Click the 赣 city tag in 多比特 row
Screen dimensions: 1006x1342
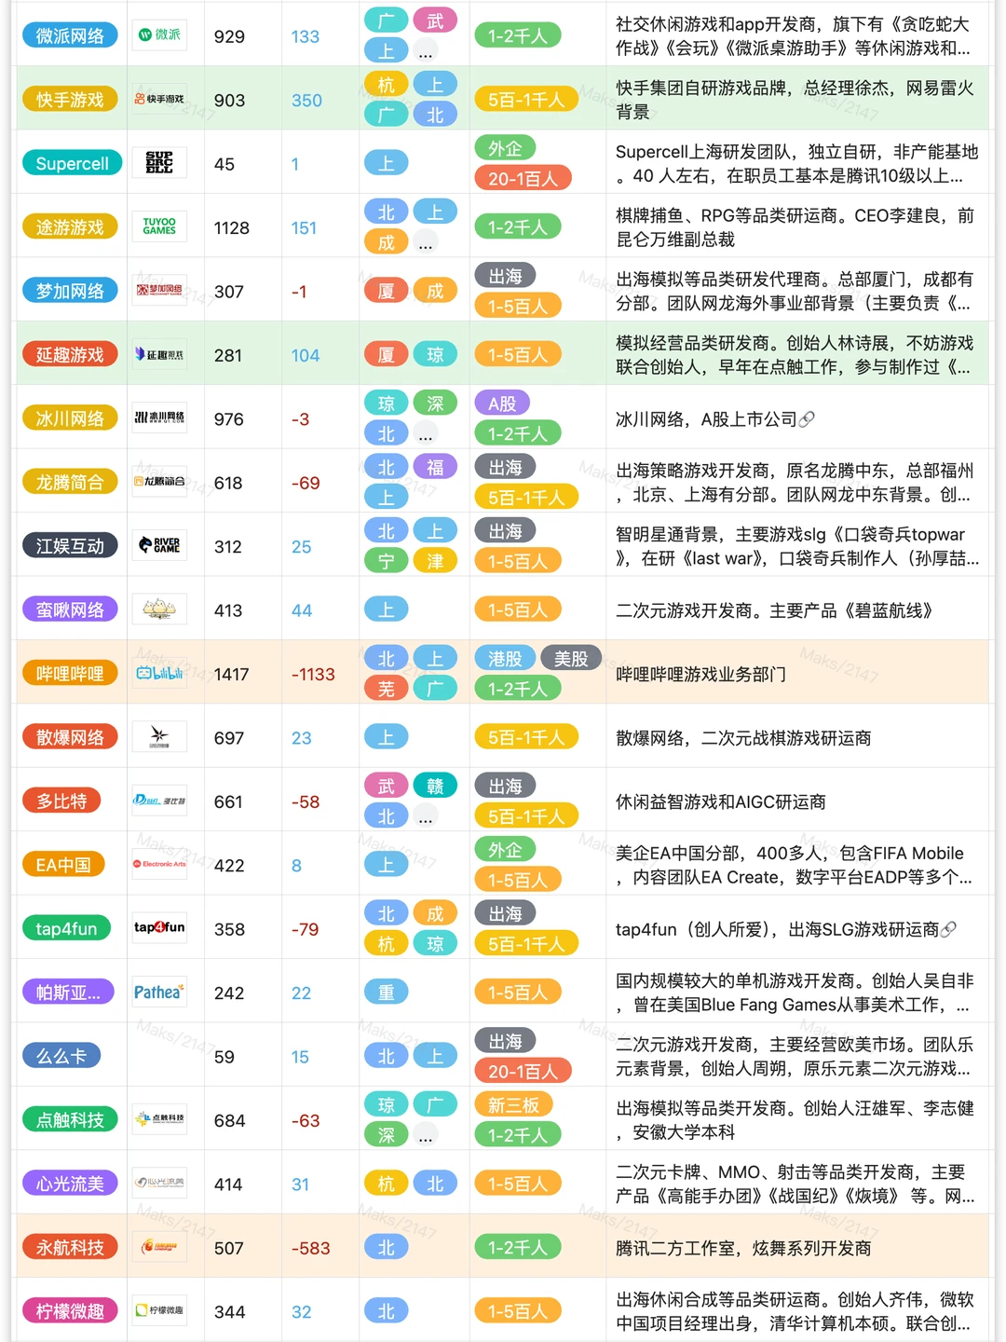[435, 786]
